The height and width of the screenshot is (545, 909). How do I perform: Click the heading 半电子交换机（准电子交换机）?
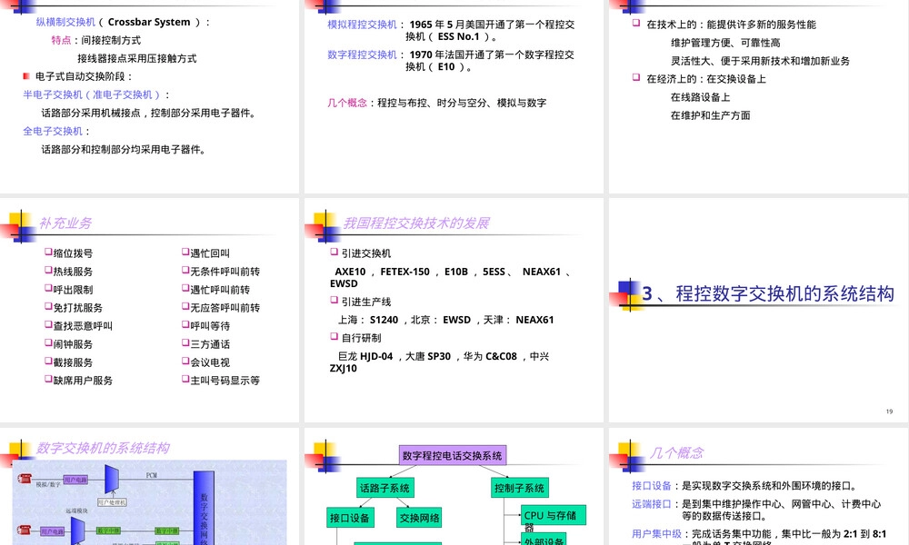click(x=92, y=95)
